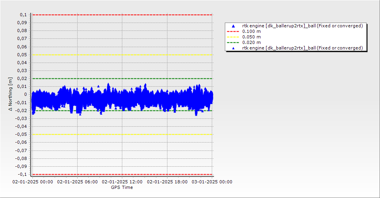The image size is (380, 198).
Task: Click the red dashed 0.100 m legend swatch
Action: click(233, 32)
